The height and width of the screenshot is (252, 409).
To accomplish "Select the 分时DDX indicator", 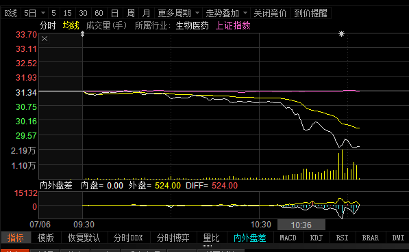I will coord(128,238).
